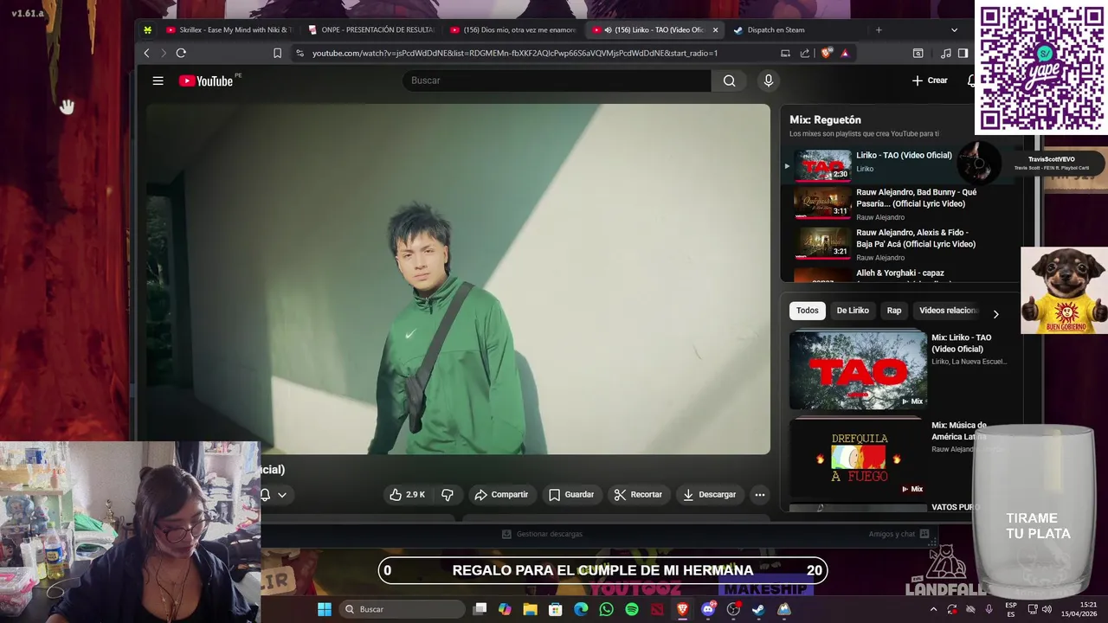1108x623 pixels.
Task: Reload the page in the browser
Action: [181, 53]
